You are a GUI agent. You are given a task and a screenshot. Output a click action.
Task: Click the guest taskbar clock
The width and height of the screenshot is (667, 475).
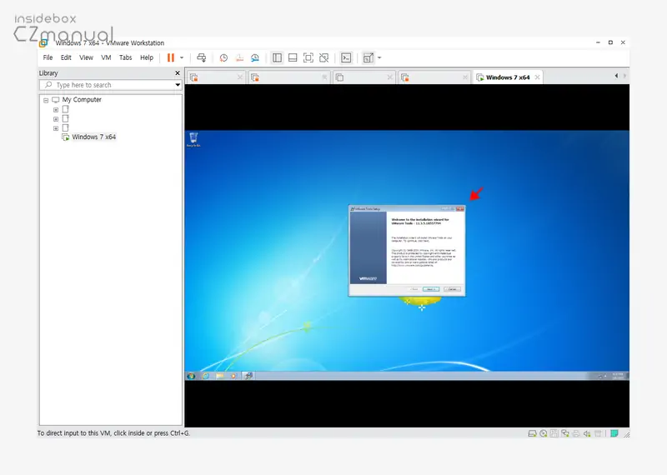pyautogui.click(x=618, y=376)
